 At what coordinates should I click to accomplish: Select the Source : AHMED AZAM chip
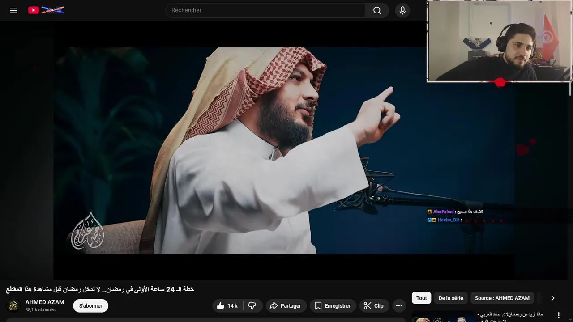pos(502,298)
